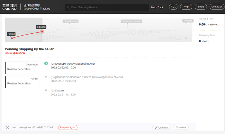Click the Destination arrived stage label
Screen dimensions: 225x134
131,21
